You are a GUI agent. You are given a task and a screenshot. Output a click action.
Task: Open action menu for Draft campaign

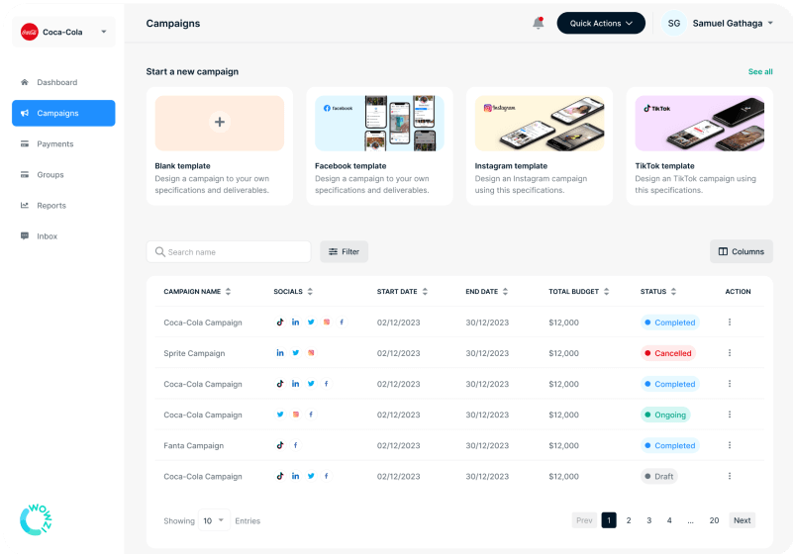click(x=730, y=476)
